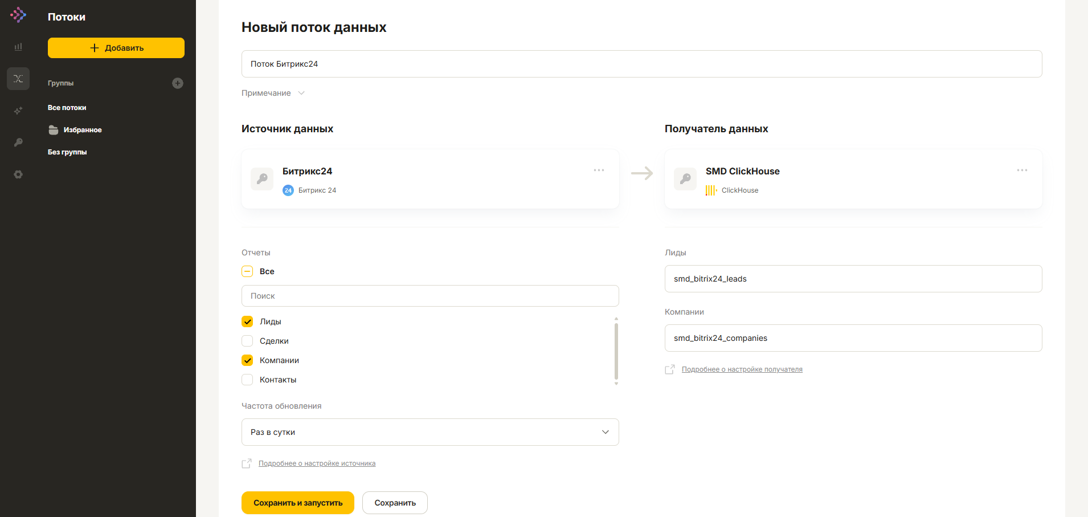Check the Контакты report

coord(247,380)
